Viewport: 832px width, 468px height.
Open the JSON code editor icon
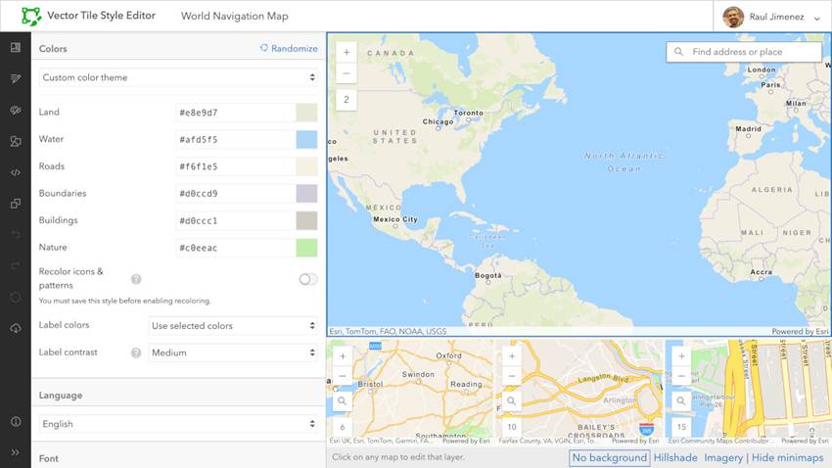[x=16, y=172]
